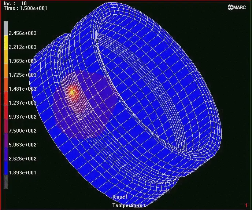Click the 1.481e+003 legend value
Viewport: 252px width, 210px height.
point(23,89)
